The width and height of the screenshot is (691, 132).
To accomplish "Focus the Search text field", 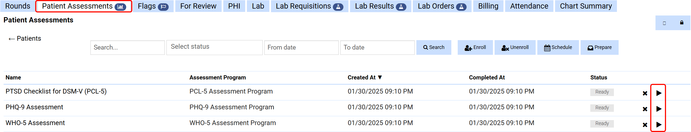I will coord(127,47).
